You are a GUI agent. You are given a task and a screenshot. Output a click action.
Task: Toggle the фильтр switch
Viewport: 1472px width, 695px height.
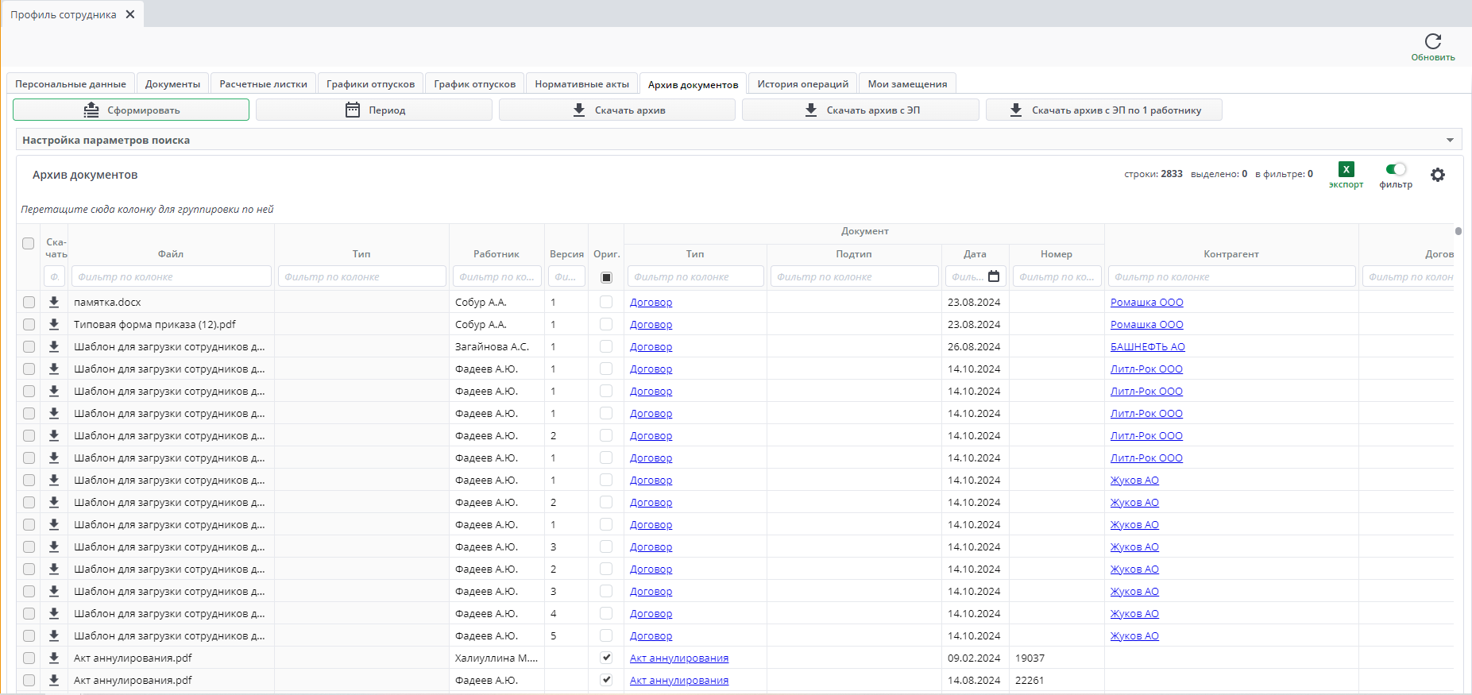click(x=1395, y=169)
